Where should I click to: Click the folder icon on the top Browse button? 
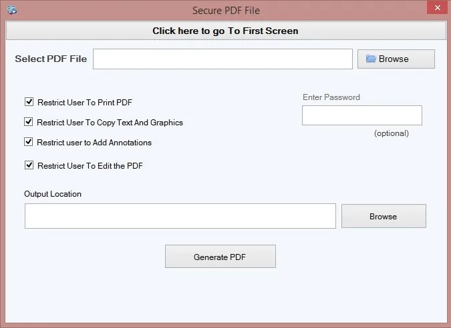(371, 59)
